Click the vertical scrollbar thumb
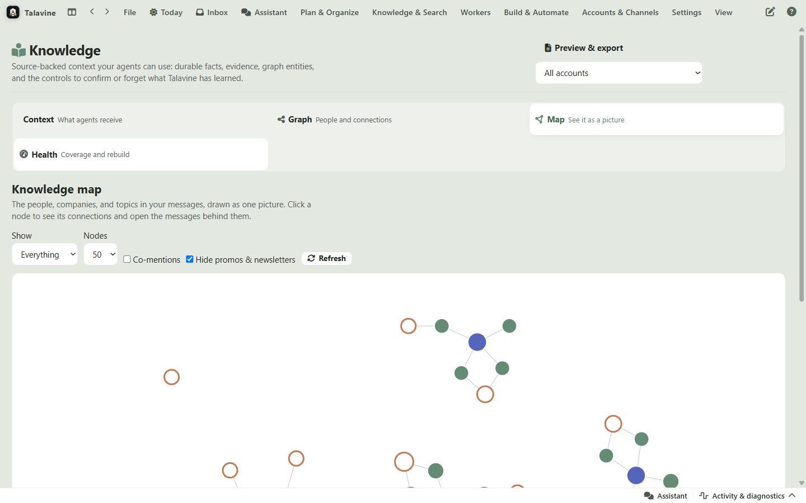806x503 pixels. [x=802, y=168]
